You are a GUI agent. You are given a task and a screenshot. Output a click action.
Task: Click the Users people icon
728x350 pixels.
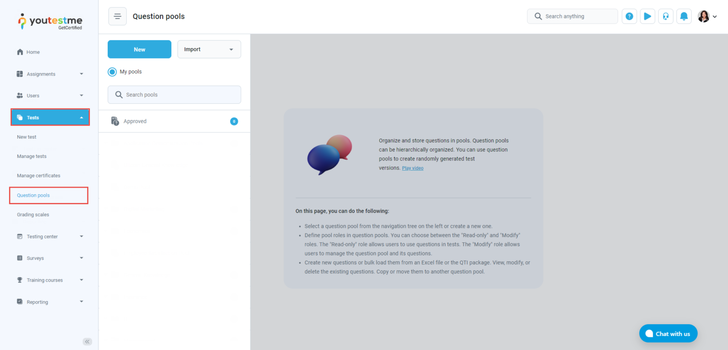pyautogui.click(x=20, y=95)
